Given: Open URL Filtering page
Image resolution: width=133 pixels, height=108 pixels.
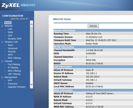Looking at the screenshot, I should tap(14, 74).
